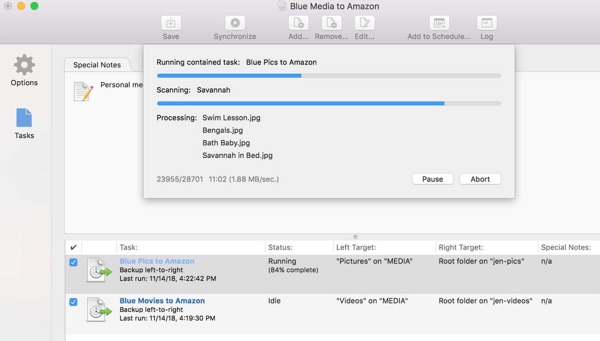Click the "Bath Baby.jpg" file name

226,143
